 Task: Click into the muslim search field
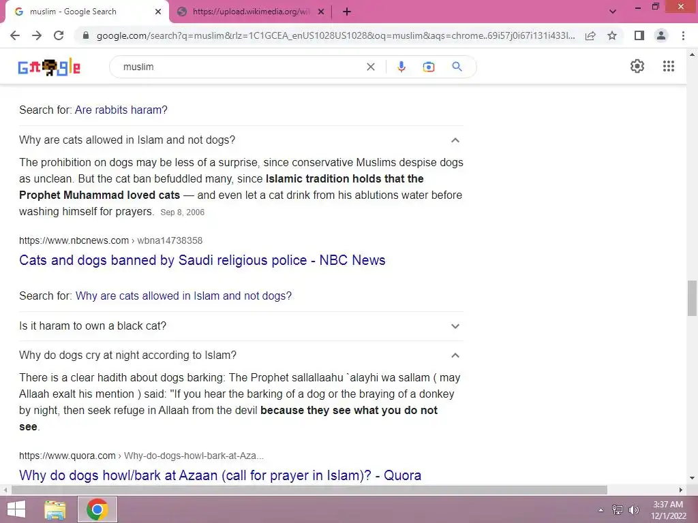click(241, 67)
